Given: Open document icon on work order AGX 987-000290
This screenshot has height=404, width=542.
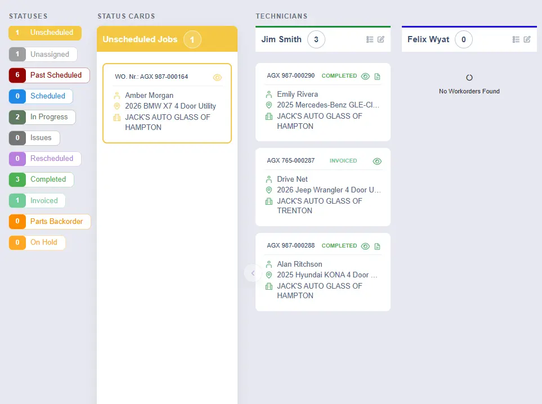Looking at the screenshot, I should pos(378,77).
